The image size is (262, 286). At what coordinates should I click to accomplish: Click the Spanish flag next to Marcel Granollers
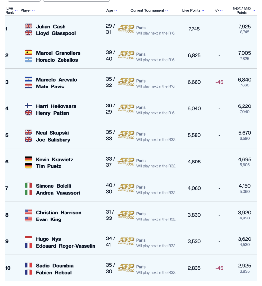pyautogui.click(x=28, y=53)
